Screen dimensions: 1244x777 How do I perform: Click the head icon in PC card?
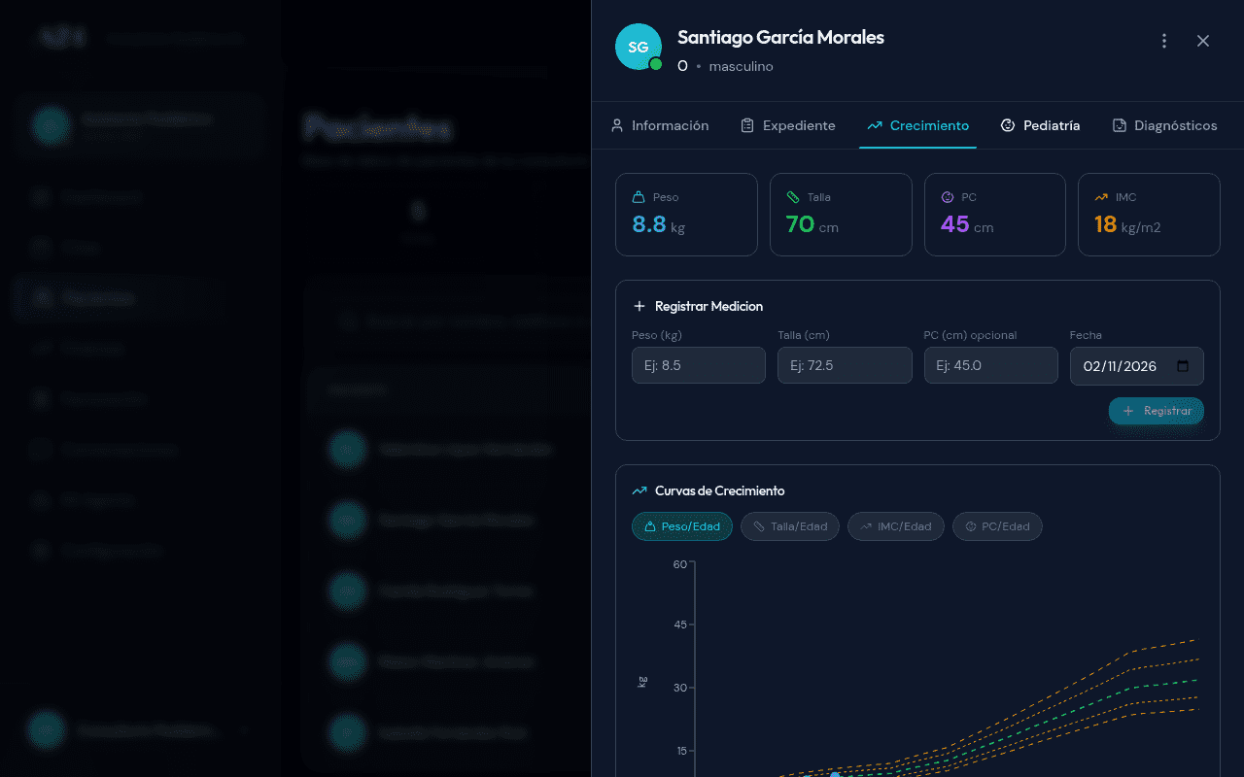[948, 197]
